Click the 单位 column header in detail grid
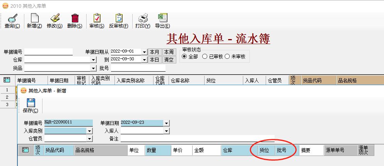384x166 pixels. point(136,150)
